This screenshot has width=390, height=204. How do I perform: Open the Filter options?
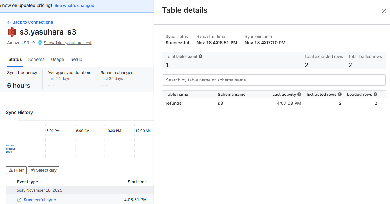click(16, 170)
